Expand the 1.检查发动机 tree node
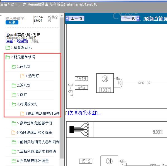167x166 pixels. pos(21,48)
